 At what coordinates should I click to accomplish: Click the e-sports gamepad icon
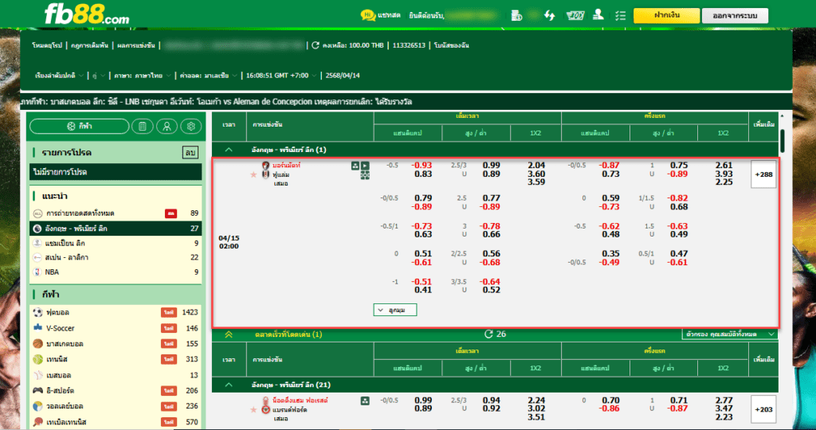37,390
